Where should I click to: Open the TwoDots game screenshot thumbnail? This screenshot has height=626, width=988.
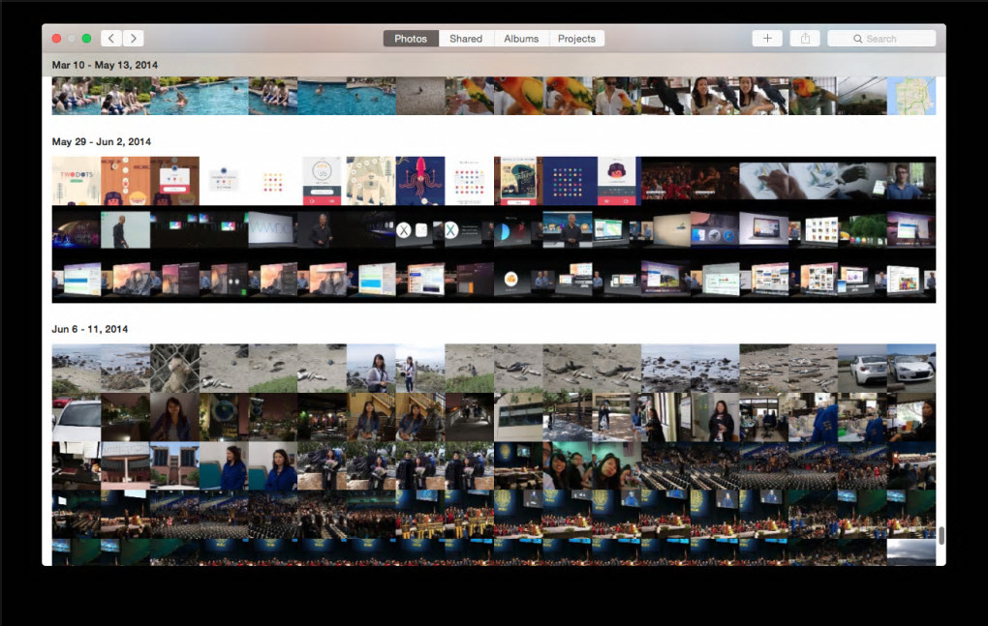point(77,181)
